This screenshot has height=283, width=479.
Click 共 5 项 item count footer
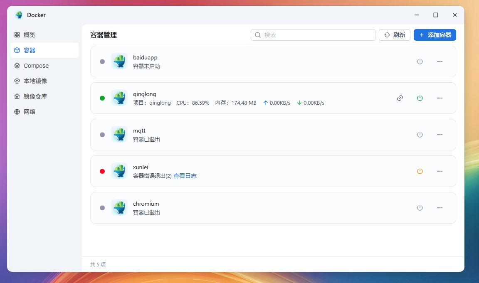98,264
